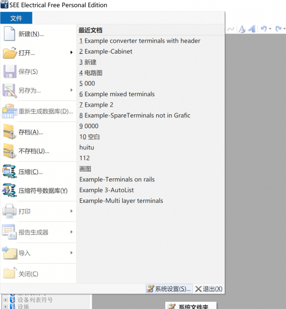The width and height of the screenshot is (286, 309).
Task: Click the 退出(X) exit button
Action: 209,289
